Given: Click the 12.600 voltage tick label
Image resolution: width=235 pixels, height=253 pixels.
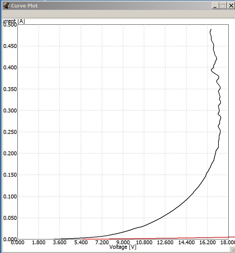Looking at the screenshot, I should click(x=165, y=242).
